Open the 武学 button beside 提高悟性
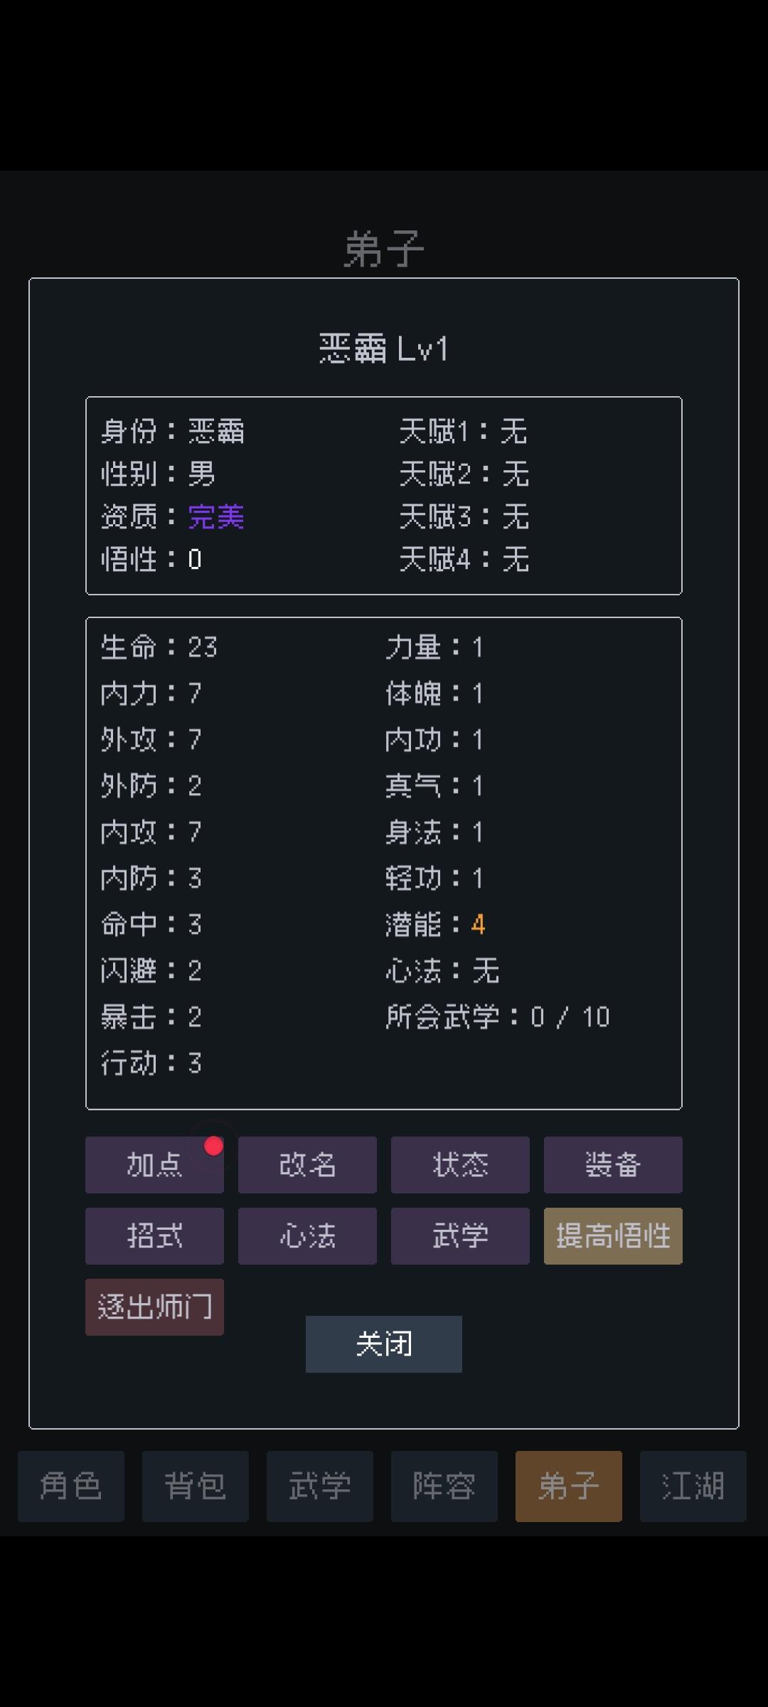 (x=460, y=1235)
